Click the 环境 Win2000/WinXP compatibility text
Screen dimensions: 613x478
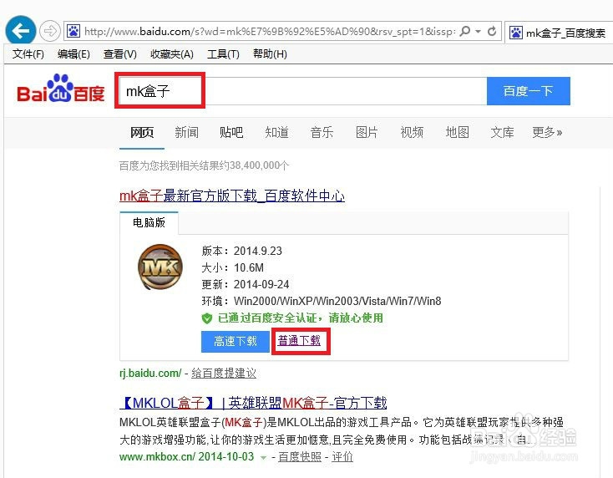tap(322, 301)
